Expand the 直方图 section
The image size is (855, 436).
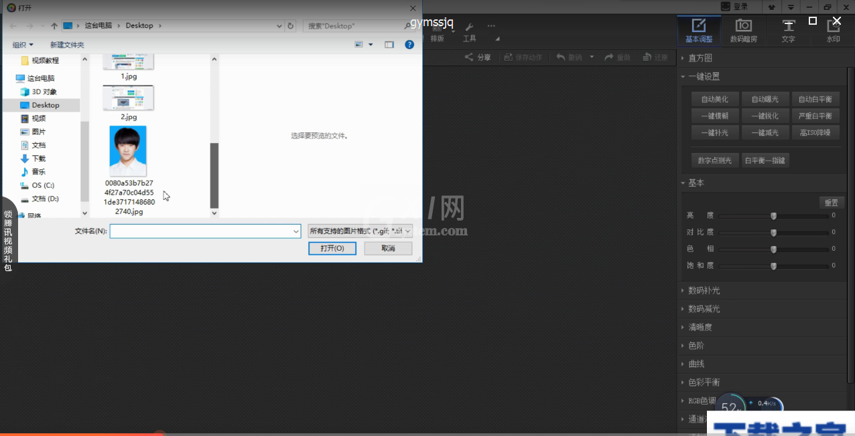pyautogui.click(x=700, y=58)
